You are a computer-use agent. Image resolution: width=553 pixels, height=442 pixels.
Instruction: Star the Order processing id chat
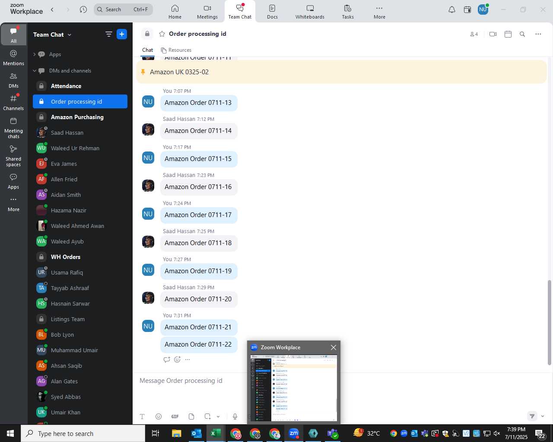coord(162,34)
